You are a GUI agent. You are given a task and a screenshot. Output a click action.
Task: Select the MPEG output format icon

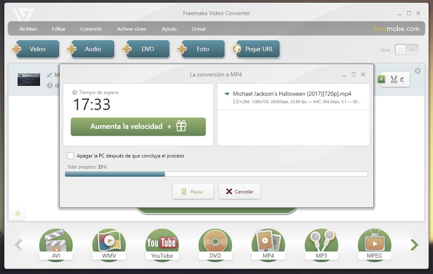375,245
